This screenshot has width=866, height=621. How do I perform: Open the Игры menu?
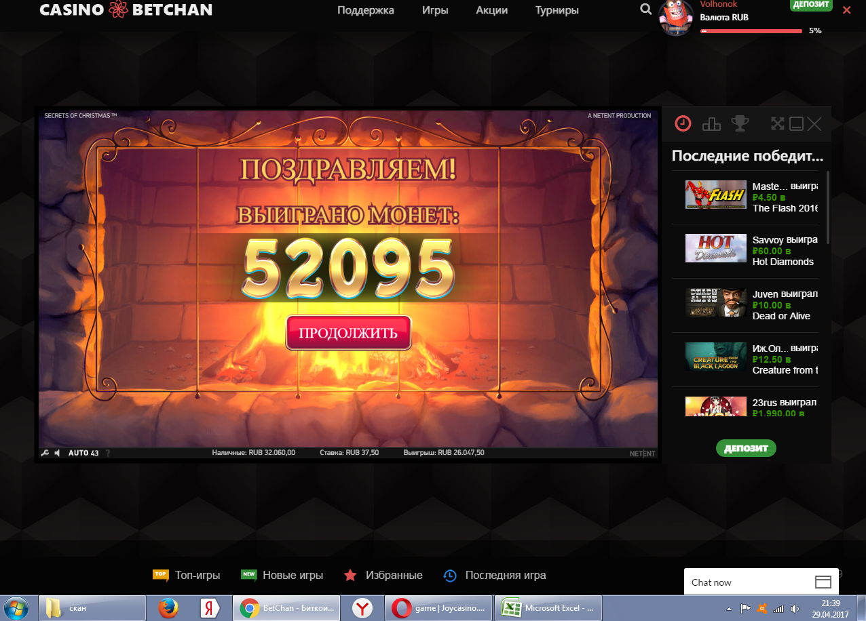435,10
